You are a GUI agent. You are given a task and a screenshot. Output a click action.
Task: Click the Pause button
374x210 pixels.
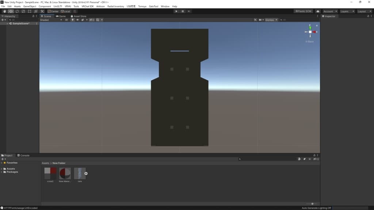[183, 11]
